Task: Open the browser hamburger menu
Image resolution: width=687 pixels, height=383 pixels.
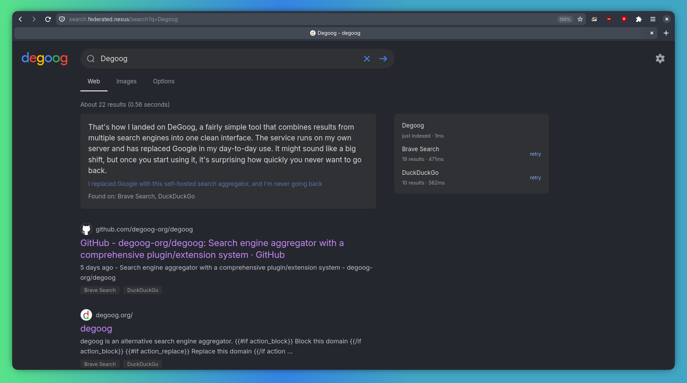Action: tap(653, 19)
